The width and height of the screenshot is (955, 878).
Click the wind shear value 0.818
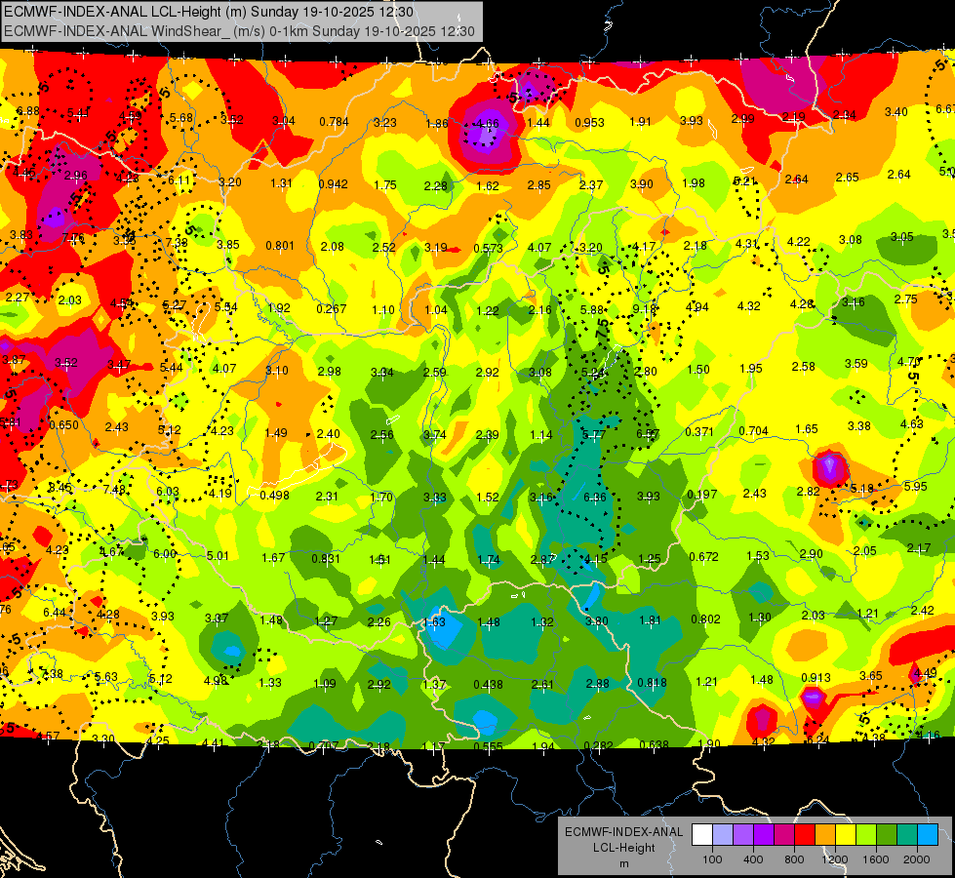pyautogui.click(x=653, y=683)
